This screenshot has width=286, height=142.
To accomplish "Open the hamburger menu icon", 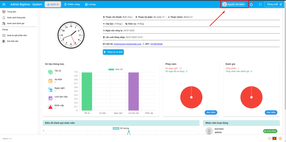I will tap(4, 4).
